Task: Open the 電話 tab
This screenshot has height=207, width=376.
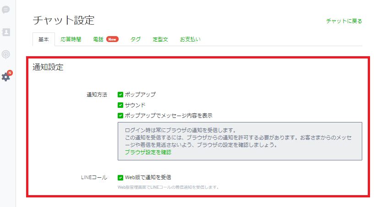Action: 98,40
